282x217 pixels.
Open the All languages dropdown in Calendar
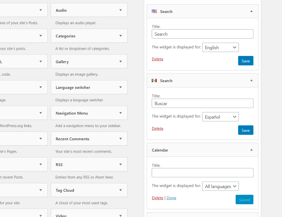coord(220,186)
